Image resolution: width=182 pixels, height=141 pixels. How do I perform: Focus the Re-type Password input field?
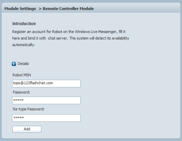[x=46, y=118]
